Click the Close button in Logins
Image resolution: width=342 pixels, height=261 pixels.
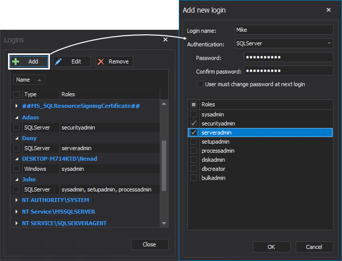click(x=150, y=244)
